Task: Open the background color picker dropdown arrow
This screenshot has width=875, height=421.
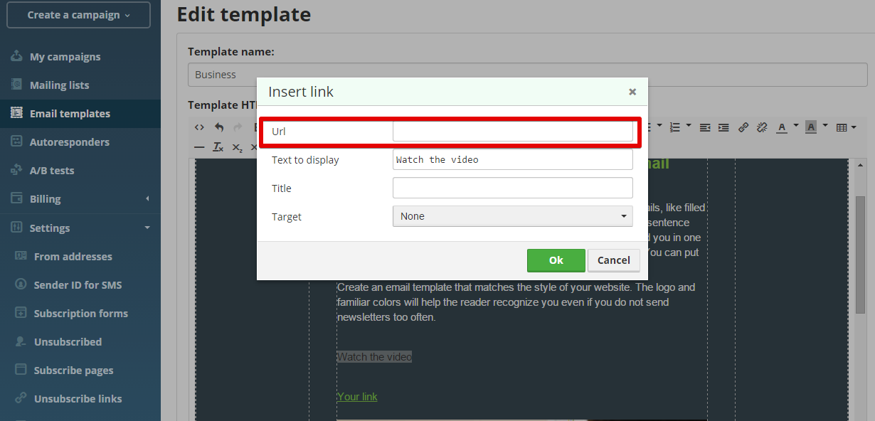Action: coord(825,126)
